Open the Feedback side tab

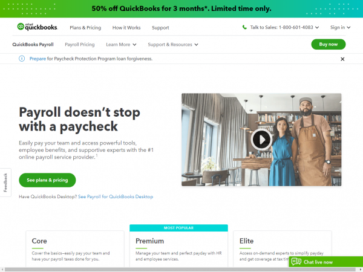tap(5, 183)
